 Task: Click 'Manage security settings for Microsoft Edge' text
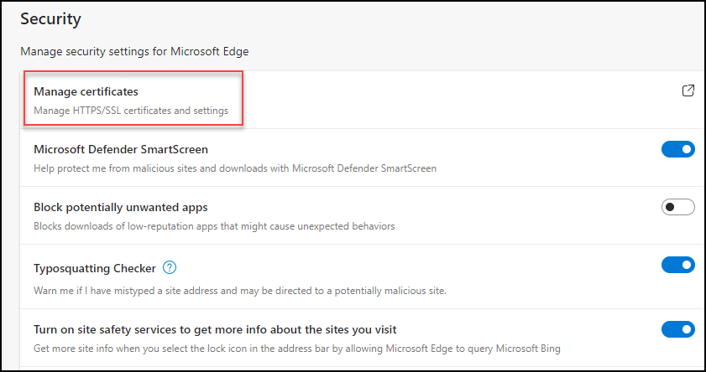pyautogui.click(x=134, y=52)
